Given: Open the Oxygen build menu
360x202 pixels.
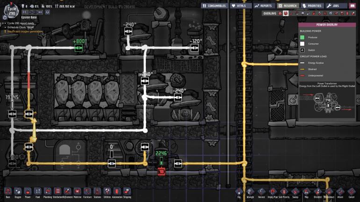Looking at the screenshot, I should tap(18, 191).
